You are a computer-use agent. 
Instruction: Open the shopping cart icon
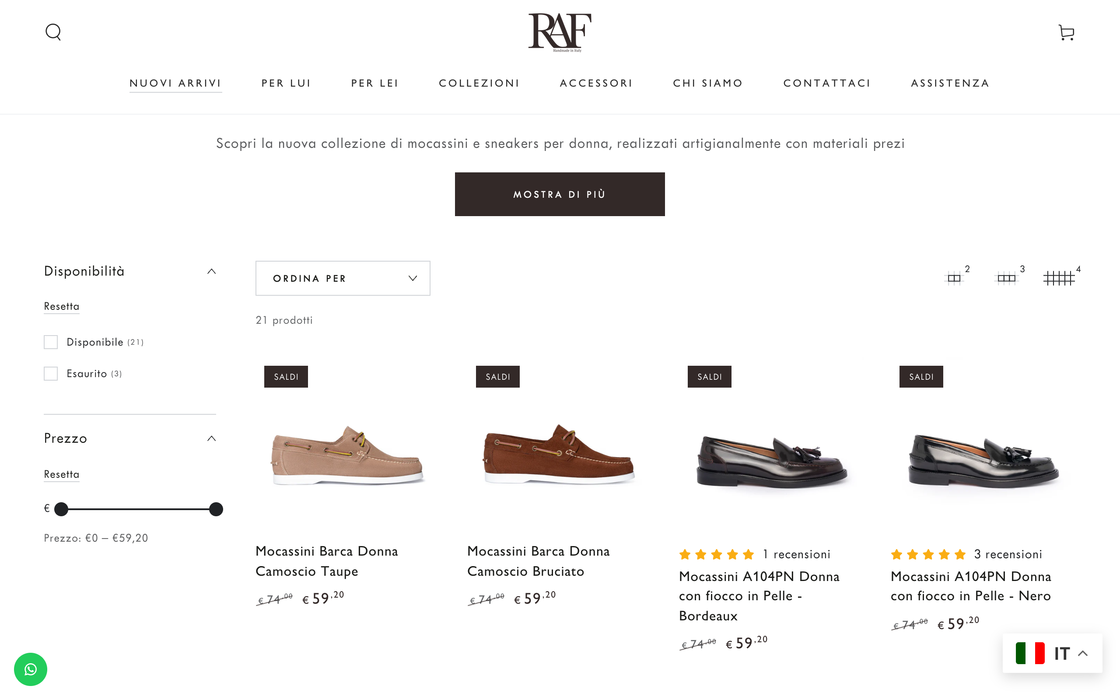(1066, 31)
